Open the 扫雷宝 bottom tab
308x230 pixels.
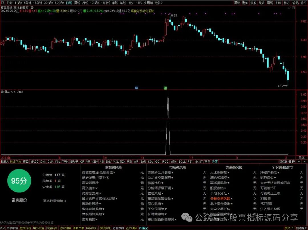143,228
